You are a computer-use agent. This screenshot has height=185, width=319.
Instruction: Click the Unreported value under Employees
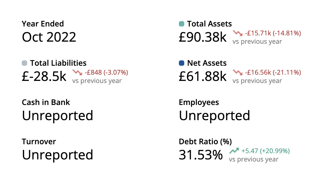(x=214, y=116)
